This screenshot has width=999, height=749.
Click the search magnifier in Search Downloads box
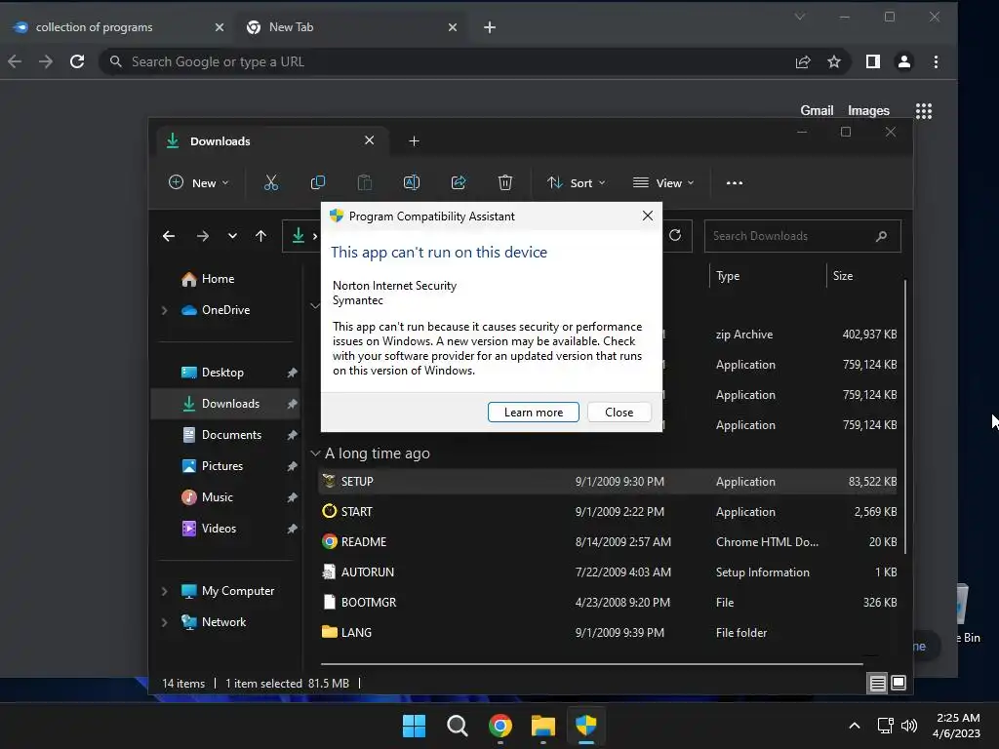click(x=881, y=236)
